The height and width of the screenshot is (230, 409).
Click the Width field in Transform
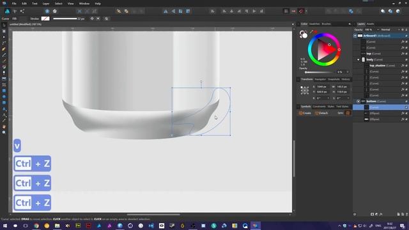[x=343, y=87]
